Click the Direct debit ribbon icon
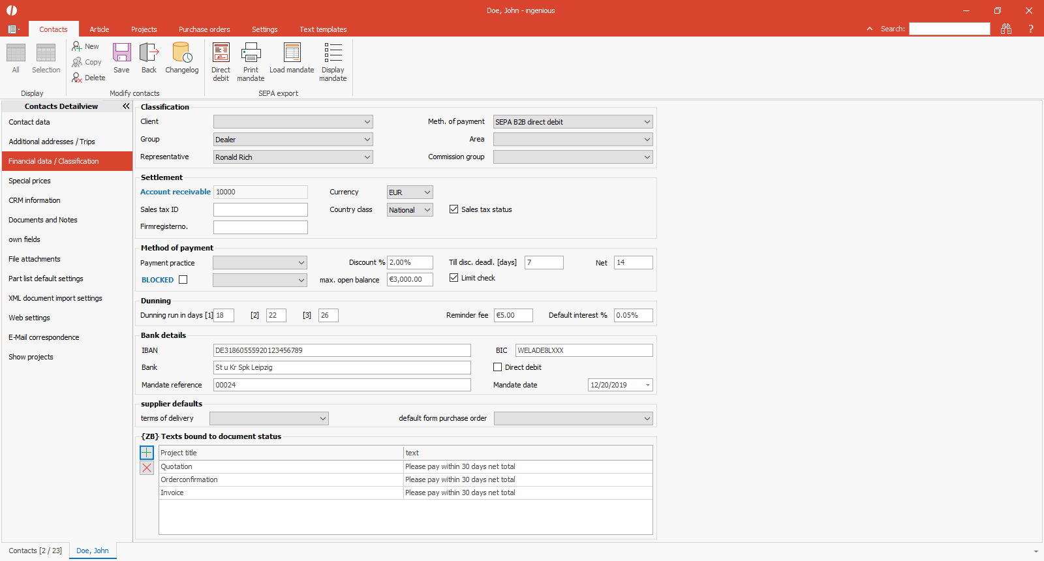 pyautogui.click(x=221, y=62)
